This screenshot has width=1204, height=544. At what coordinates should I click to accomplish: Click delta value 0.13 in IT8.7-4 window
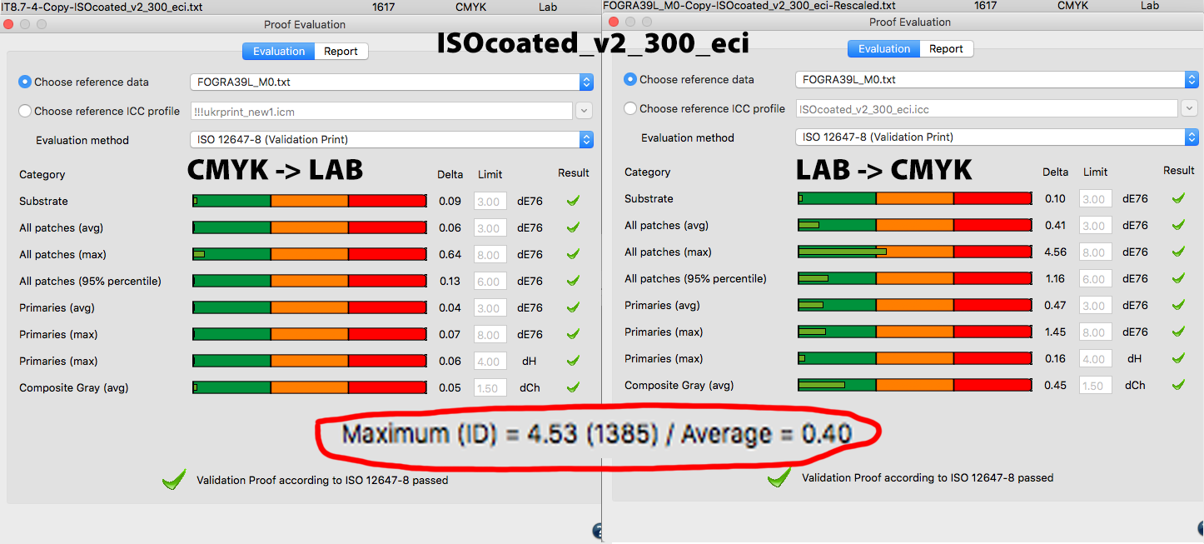tap(450, 281)
